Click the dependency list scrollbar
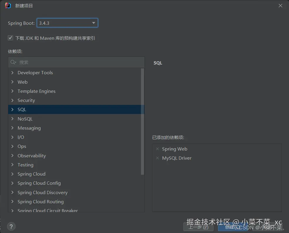 tap(142, 121)
